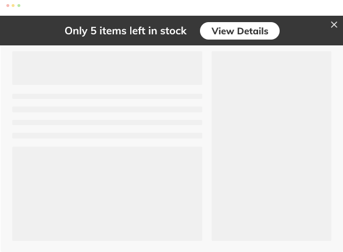
Task: Click the first skeleton text line
Action: [107, 97]
